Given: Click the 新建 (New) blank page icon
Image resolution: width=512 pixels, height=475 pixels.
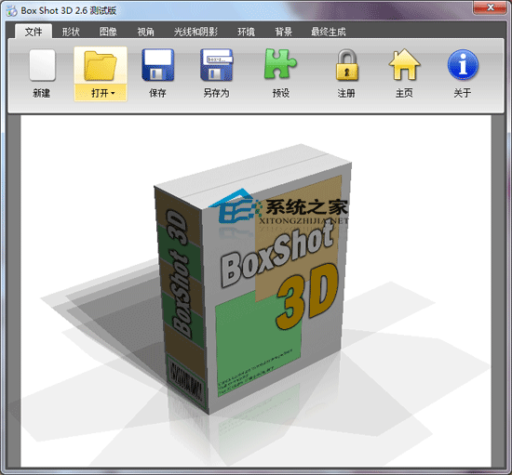Looking at the screenshot, I should [x=42, y=65].
